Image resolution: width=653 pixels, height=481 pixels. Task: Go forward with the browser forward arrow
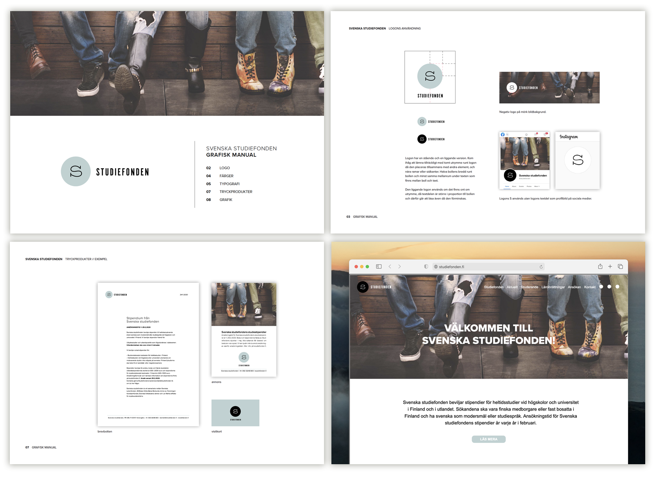pyautogui.click(x=399, y=266)
